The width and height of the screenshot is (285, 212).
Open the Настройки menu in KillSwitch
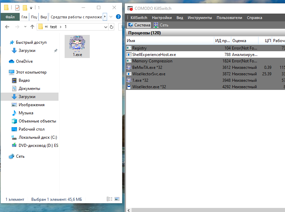tap(162, 18)
